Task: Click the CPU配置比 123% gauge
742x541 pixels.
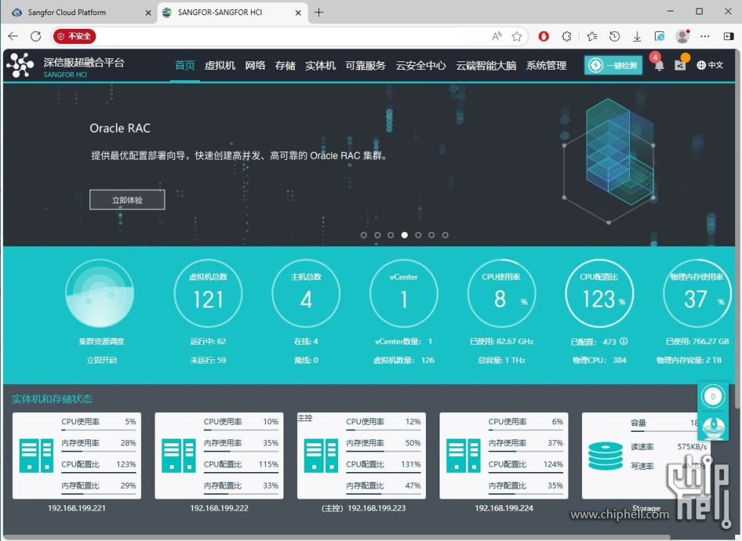Action: pos(599,294)
